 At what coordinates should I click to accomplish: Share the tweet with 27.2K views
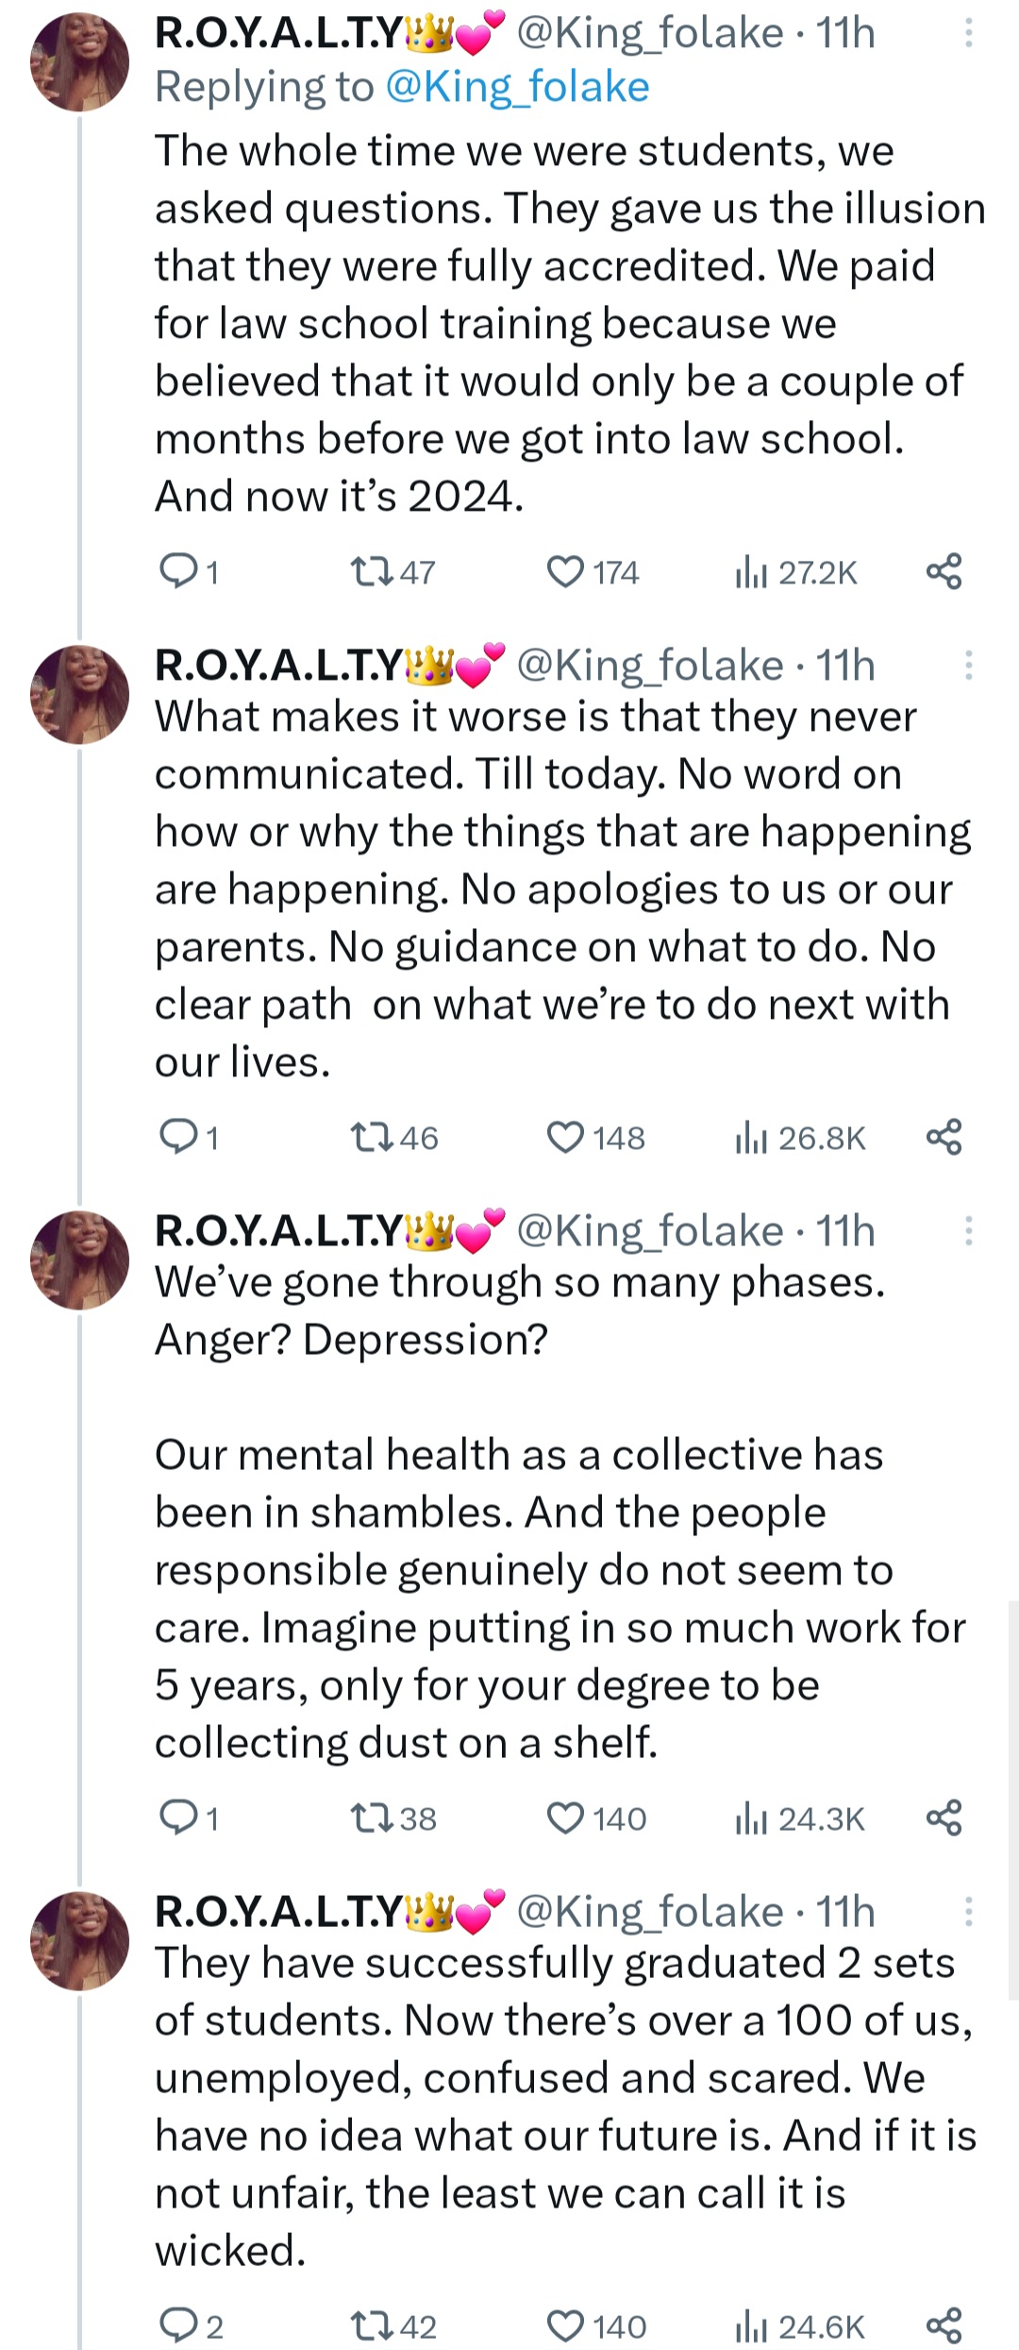click(944, 572)
